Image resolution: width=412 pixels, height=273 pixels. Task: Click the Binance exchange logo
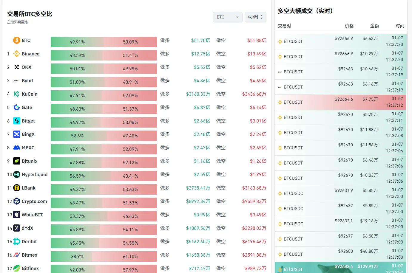pos(17,54)
